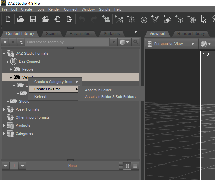
Task: Click the New Scene file icon
Action: 8,19
